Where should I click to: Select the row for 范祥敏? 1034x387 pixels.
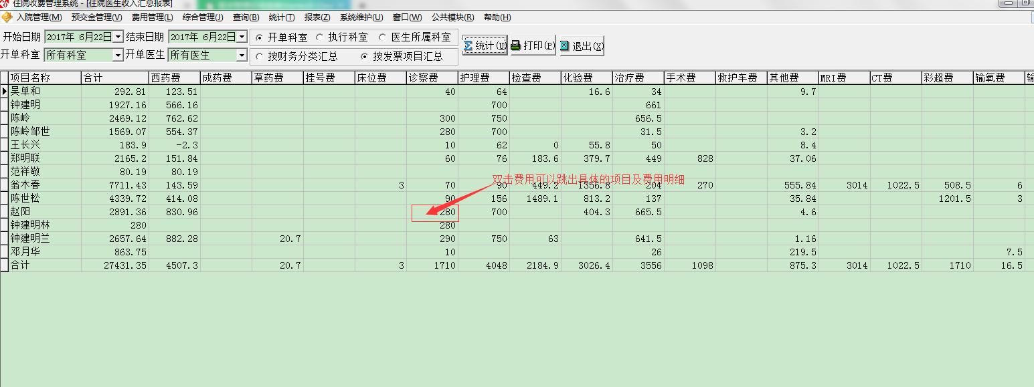click(517, 172)
